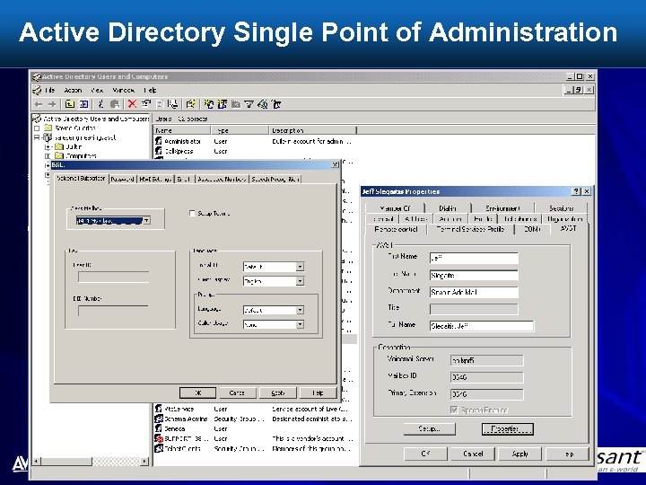
Task: Toggle the Show/Hide Console Tree toolbar icon
Action: (x=84, y=104)
